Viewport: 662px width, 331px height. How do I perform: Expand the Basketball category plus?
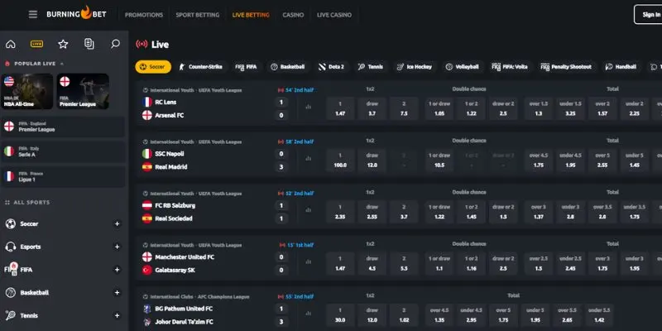(x=118, y=293)
